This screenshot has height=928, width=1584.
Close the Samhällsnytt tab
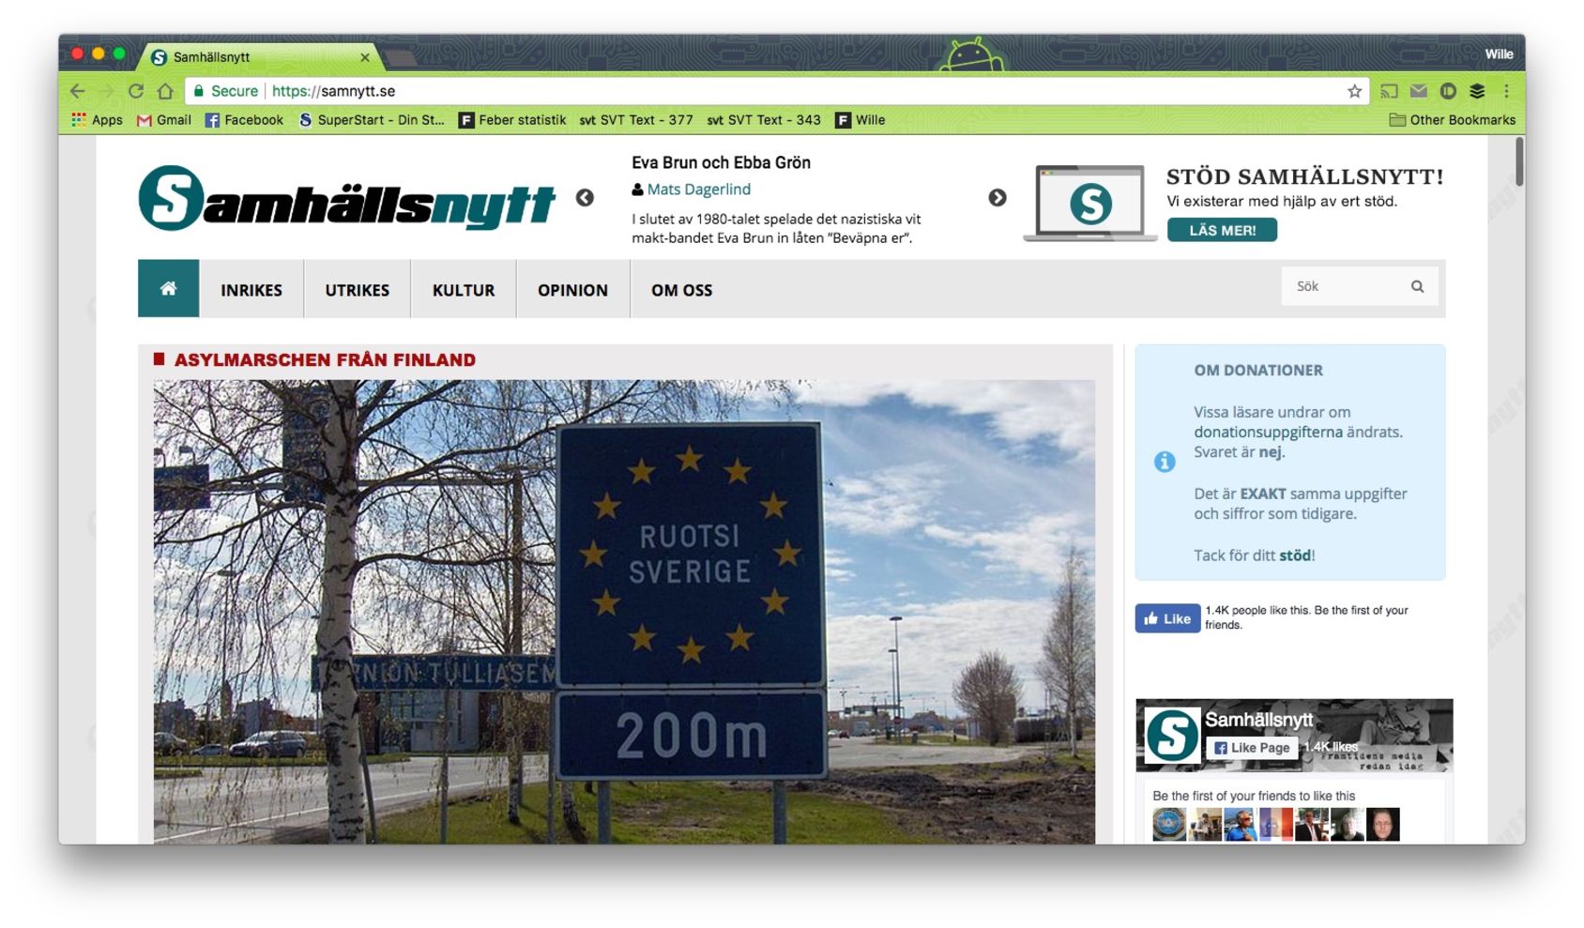pos(365,57)
